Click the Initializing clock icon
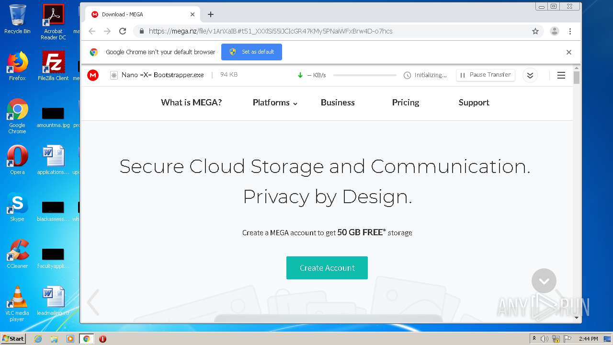The height and width of the screenshot is (345, 613). pos(407,75)
